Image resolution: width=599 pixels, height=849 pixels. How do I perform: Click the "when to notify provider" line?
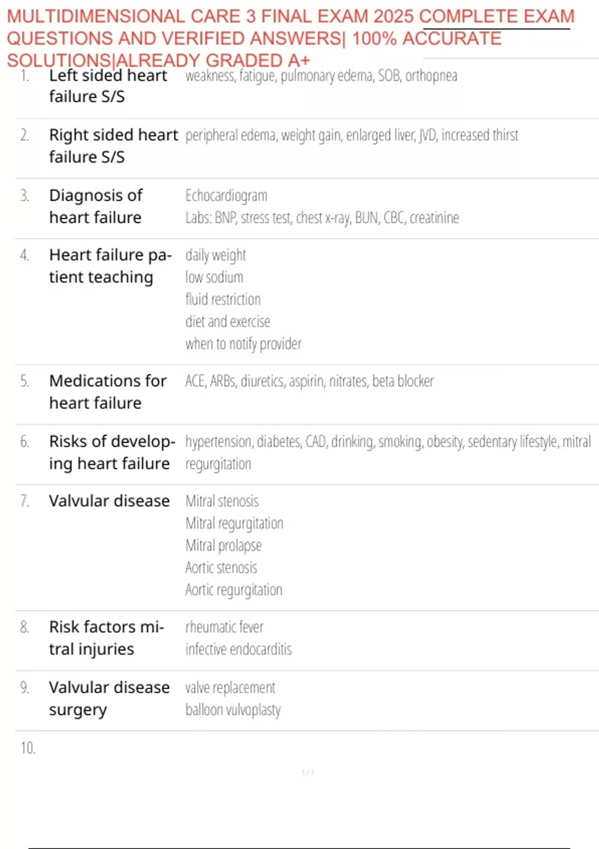pos(243,344)
